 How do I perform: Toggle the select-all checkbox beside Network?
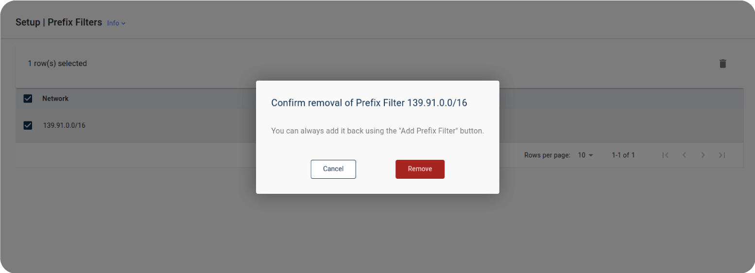tap(28, 99)
